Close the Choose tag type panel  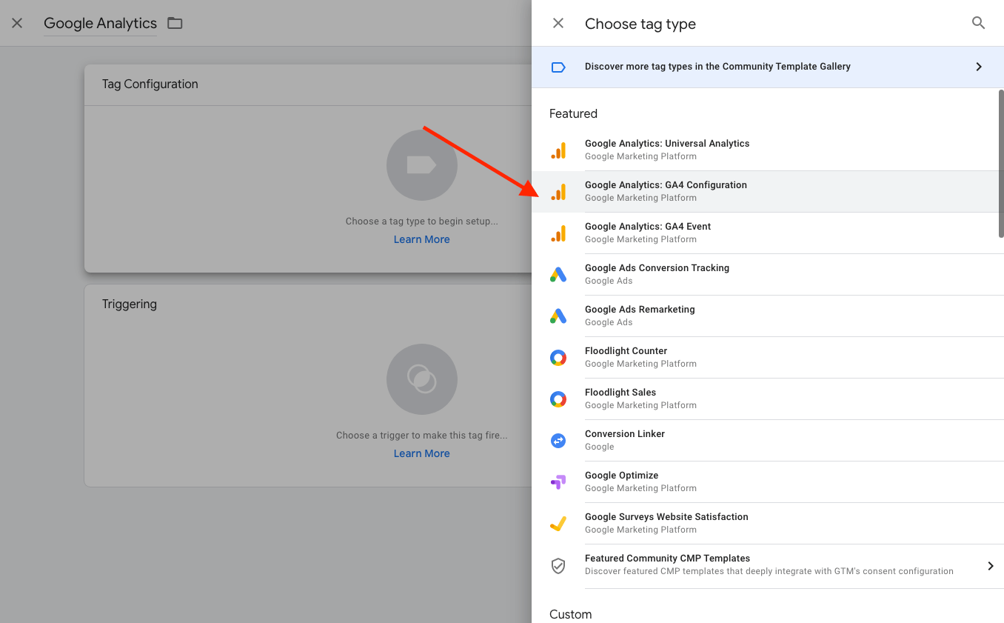(558, 23)
